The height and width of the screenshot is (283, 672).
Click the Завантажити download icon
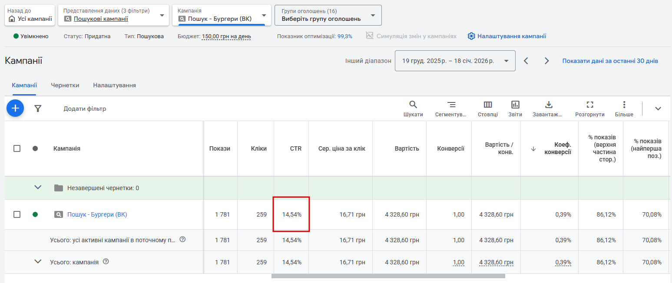tap(548, 108)
